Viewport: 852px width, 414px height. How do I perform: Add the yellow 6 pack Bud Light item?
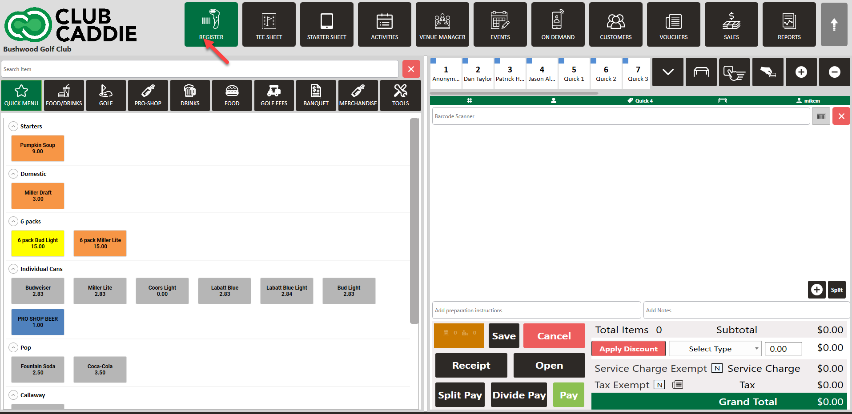pyautogui.click(x=38, y=243)
